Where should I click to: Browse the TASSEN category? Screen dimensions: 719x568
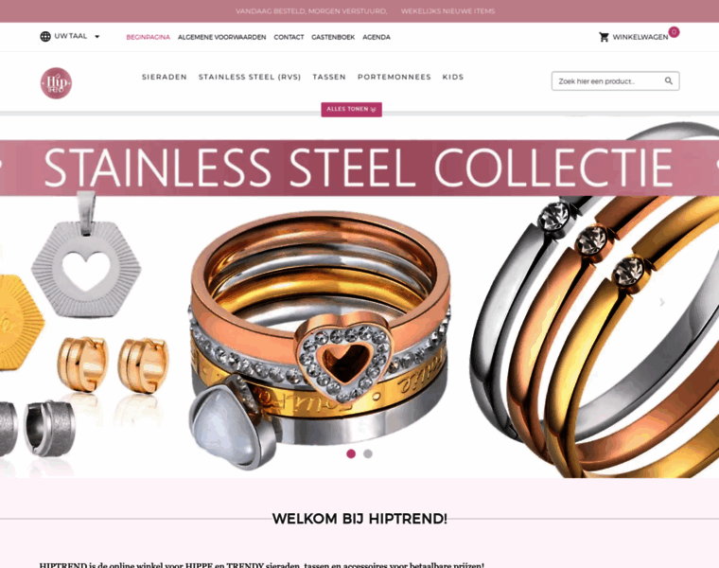329,77
